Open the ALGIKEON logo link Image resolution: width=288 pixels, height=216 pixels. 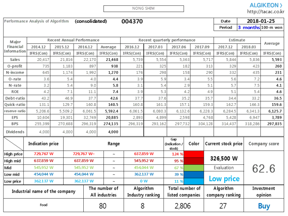pos(266,5)
